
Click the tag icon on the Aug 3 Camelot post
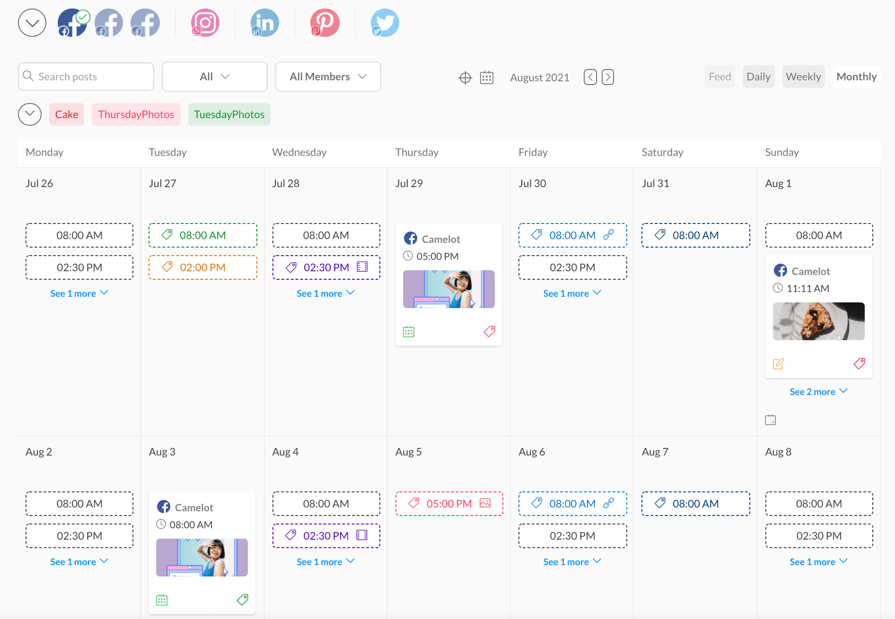click(x=242, y=599)
